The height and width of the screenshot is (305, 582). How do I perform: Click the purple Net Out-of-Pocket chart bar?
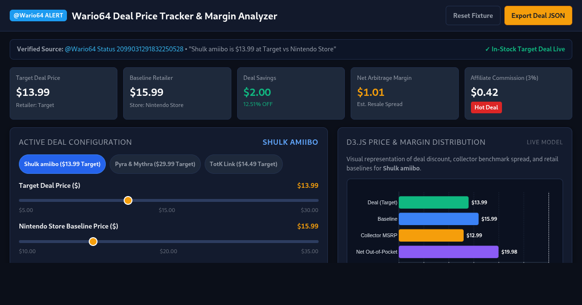click(449, 252)
